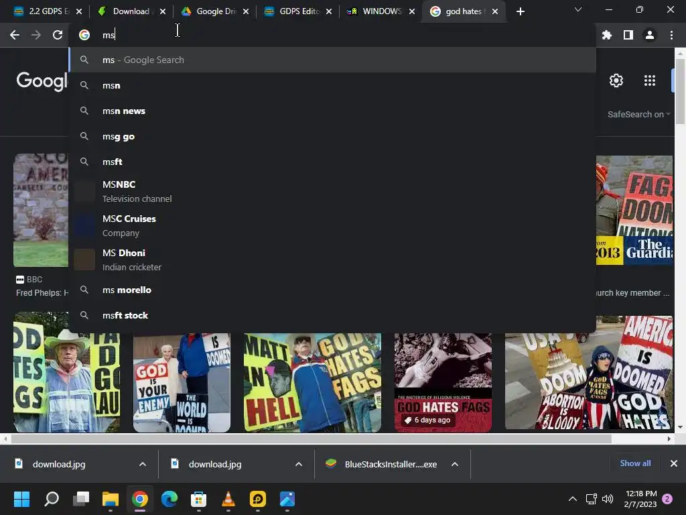Select 'ms - Google Search' suggestion
686x515 pixels.
[332, 60]
